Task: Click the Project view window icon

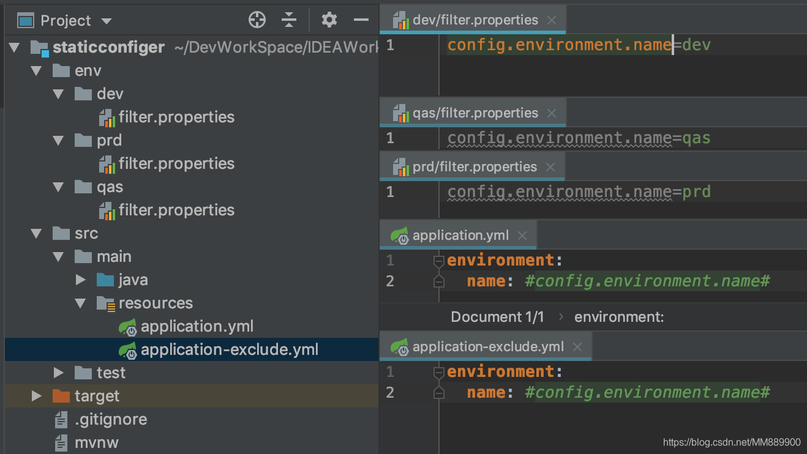Action: [x=25, y=21]
